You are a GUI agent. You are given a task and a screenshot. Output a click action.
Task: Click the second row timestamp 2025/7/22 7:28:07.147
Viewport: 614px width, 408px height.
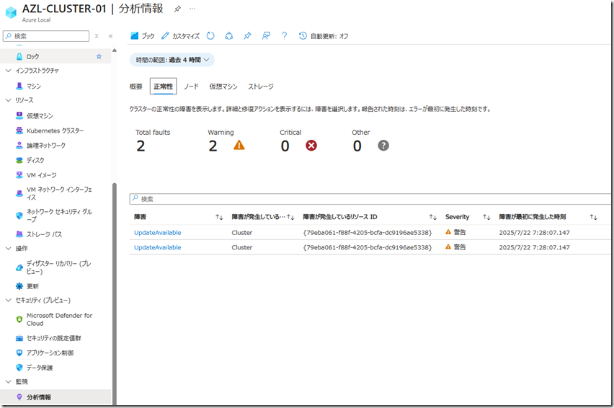(x=534, y=247)
